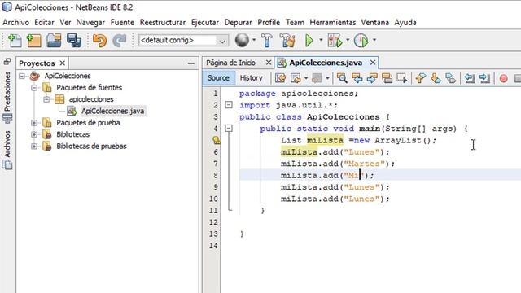
Task: Collapse the import code fold on line 2
Action: click(229, 105)
